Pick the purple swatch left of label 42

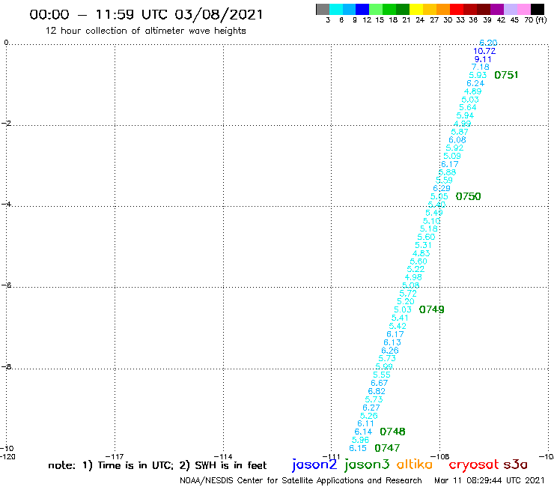[x=497, y=9]
